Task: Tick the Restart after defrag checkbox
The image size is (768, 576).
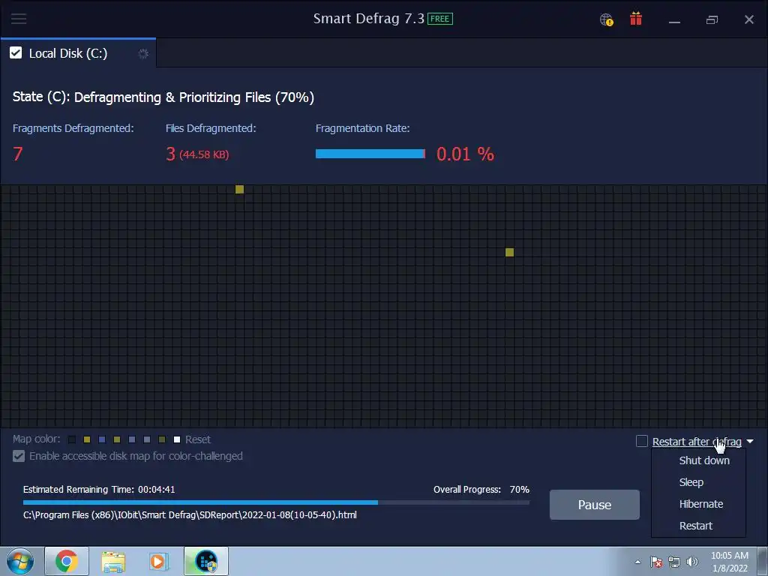Action: 642,441
